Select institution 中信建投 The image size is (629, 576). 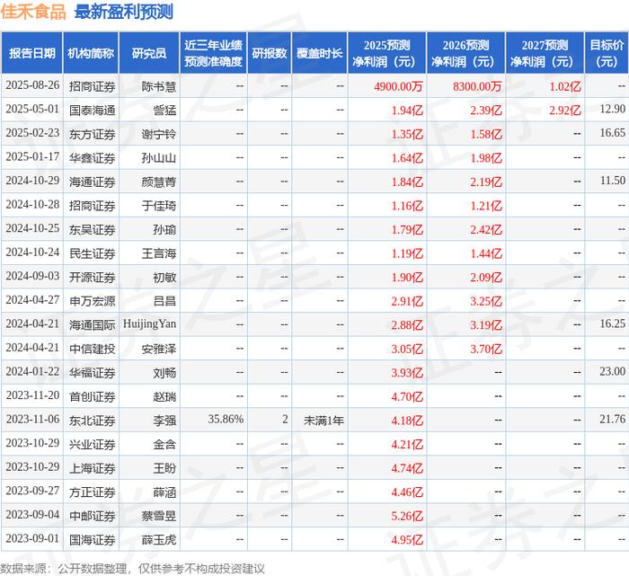click(x=93, y=349)
